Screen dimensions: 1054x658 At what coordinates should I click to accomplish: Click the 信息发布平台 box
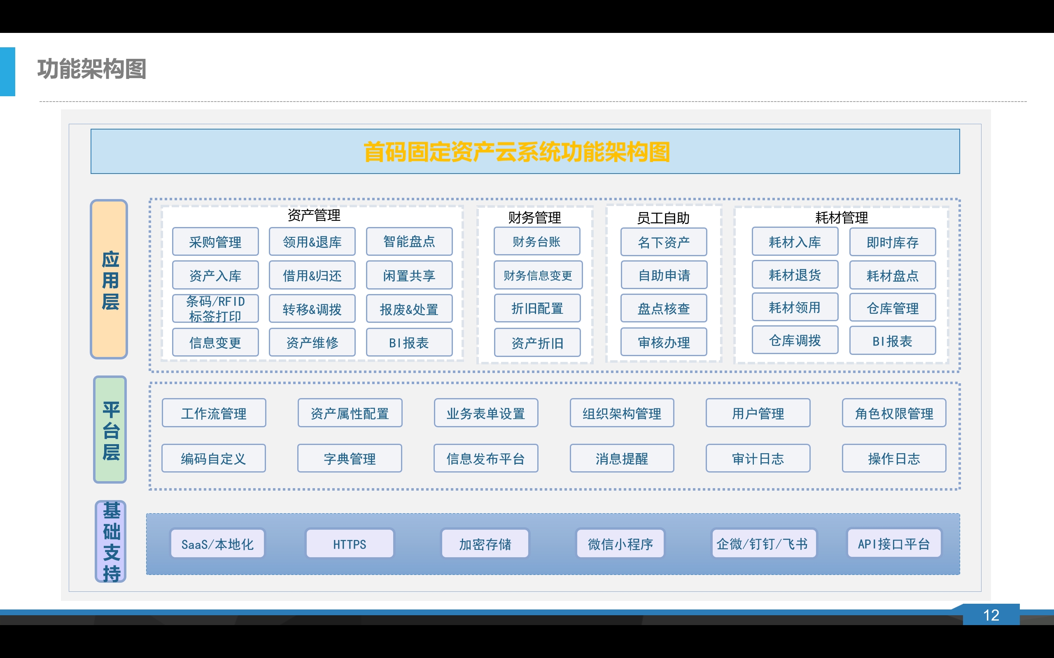[x=486, y=458]
